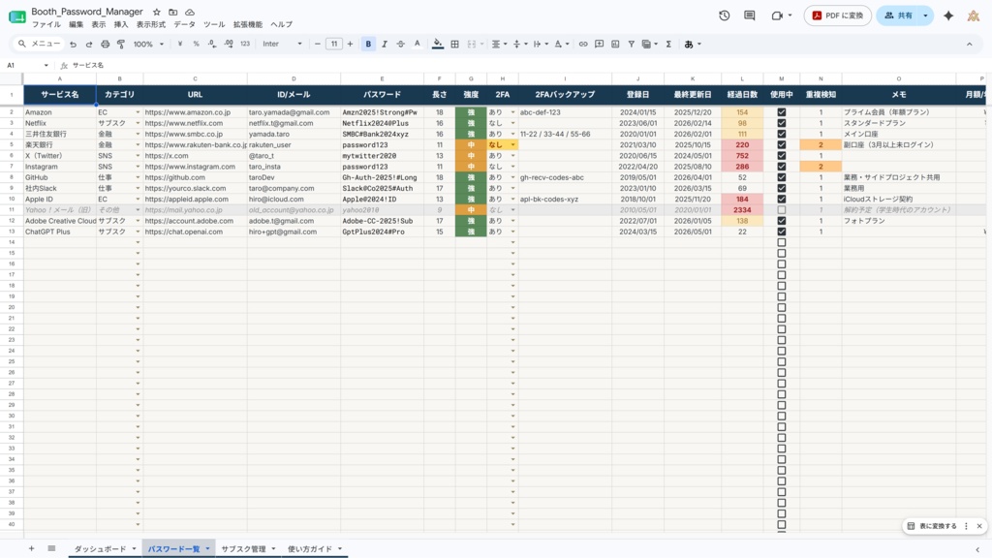This screenshot has width=992, height=558.
Task: Open Gemini sparkle icon
Action: click(x=948, y=15)
